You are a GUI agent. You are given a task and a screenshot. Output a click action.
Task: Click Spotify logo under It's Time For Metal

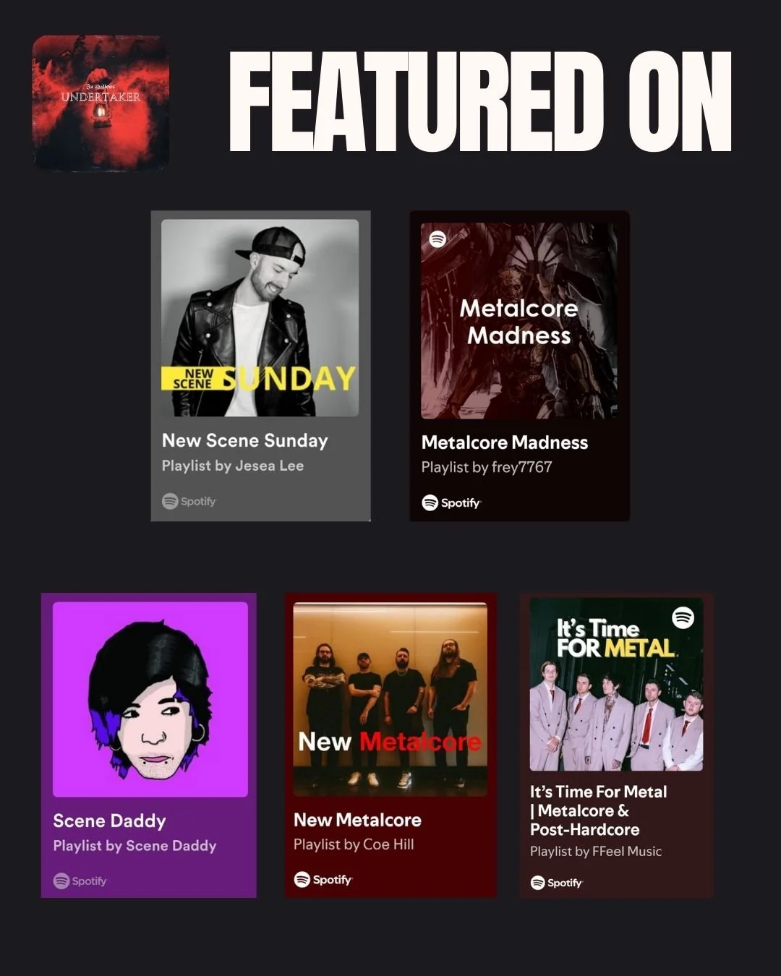coord(557,882)
